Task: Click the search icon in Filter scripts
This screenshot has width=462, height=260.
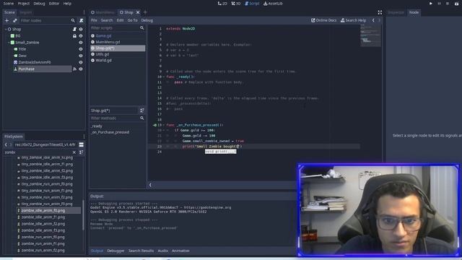Action: (x=142, y=27)
